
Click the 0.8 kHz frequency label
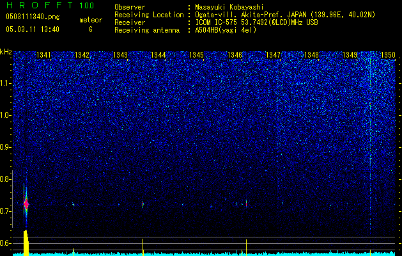click(x=6, y=179)
